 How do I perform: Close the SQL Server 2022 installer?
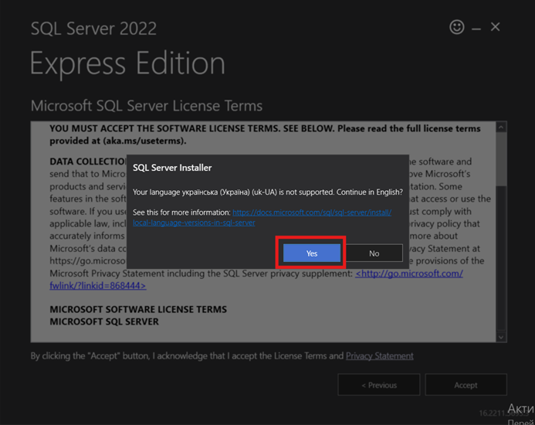click(x=496, y=26)
